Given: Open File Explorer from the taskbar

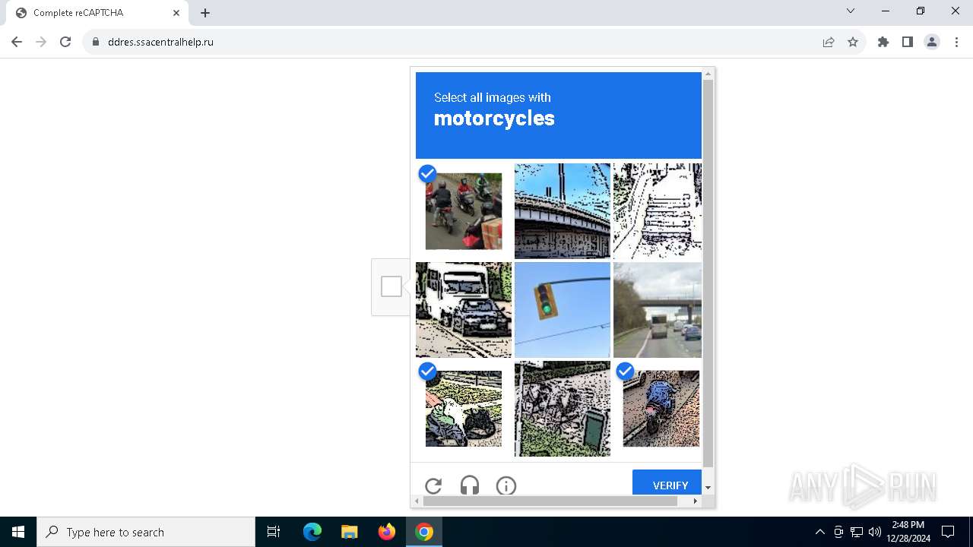Looking at the screenshot, I should [349, 532].
